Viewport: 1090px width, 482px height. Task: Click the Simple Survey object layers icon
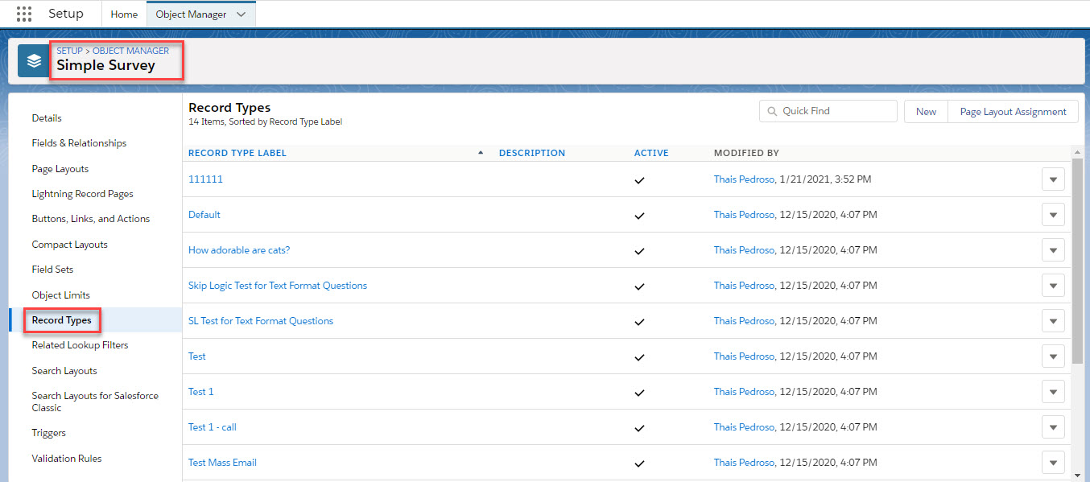(x=34, y=61)
